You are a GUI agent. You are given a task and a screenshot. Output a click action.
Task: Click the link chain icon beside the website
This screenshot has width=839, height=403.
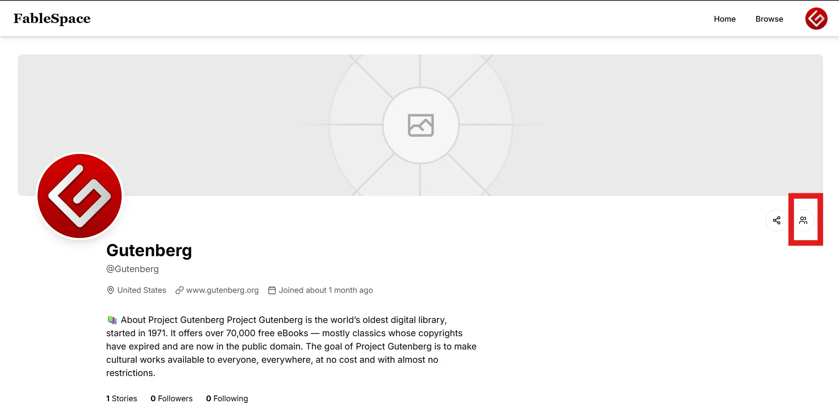180,290
